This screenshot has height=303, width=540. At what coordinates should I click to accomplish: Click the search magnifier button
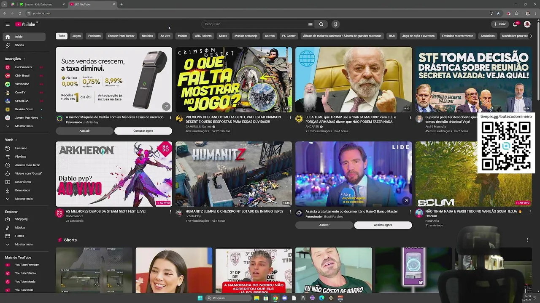(321, 24)
